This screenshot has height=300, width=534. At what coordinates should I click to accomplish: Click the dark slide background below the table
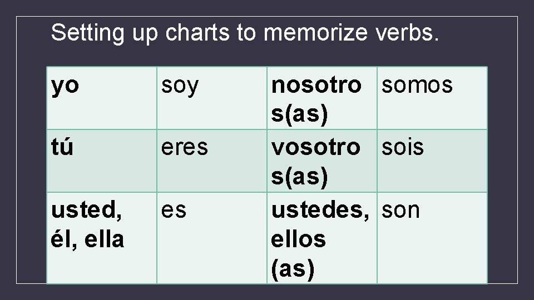[x=267, y=292]
